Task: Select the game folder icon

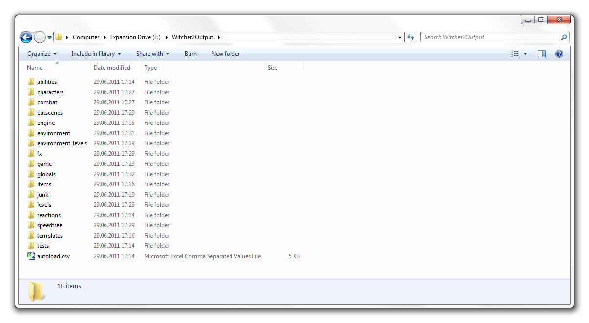Action: (x=31, y=164)
